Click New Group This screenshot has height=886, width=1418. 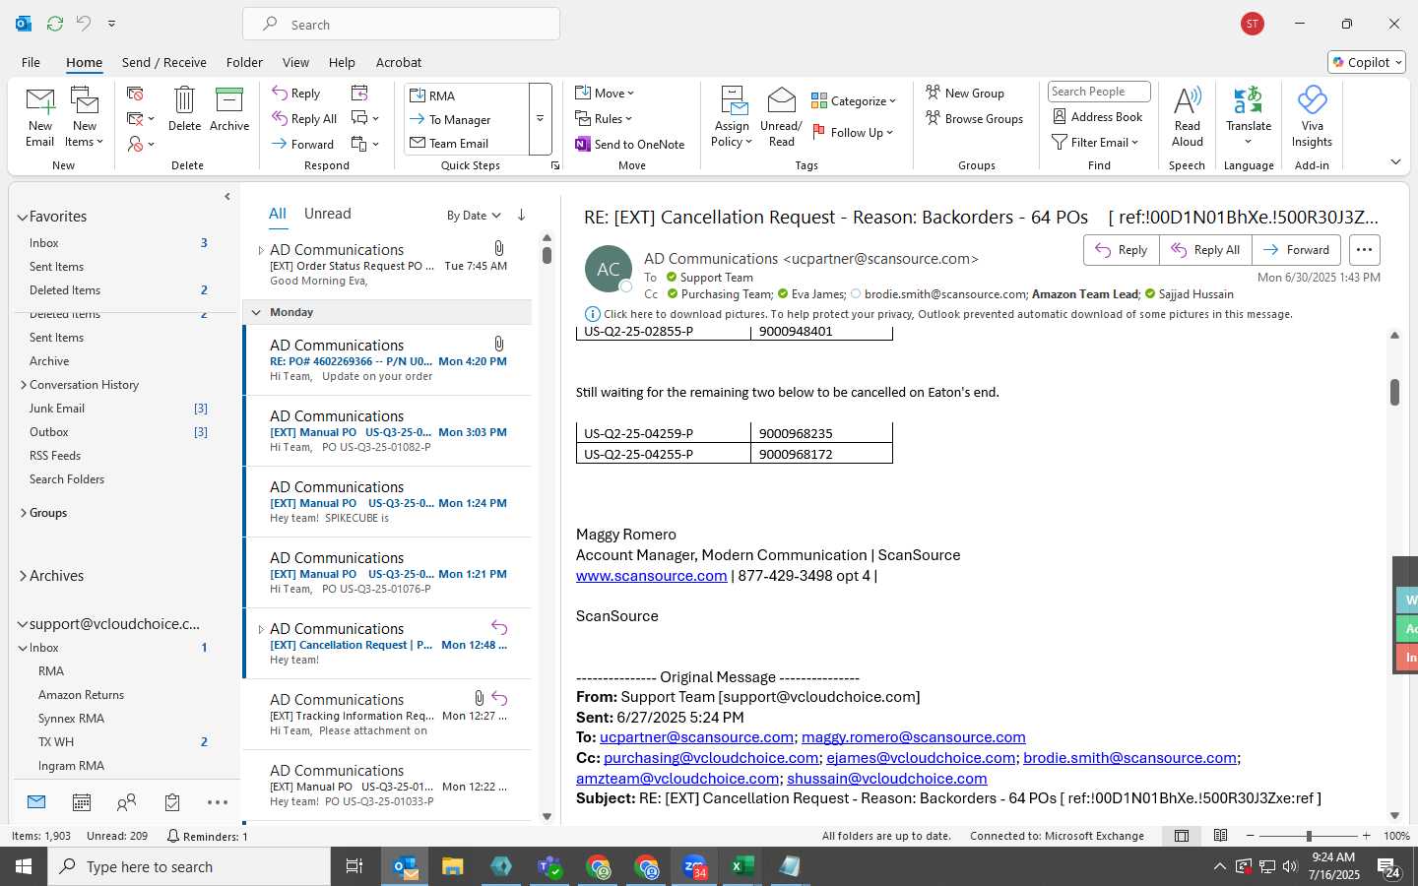pyautogui.click(x=965, y=93)
